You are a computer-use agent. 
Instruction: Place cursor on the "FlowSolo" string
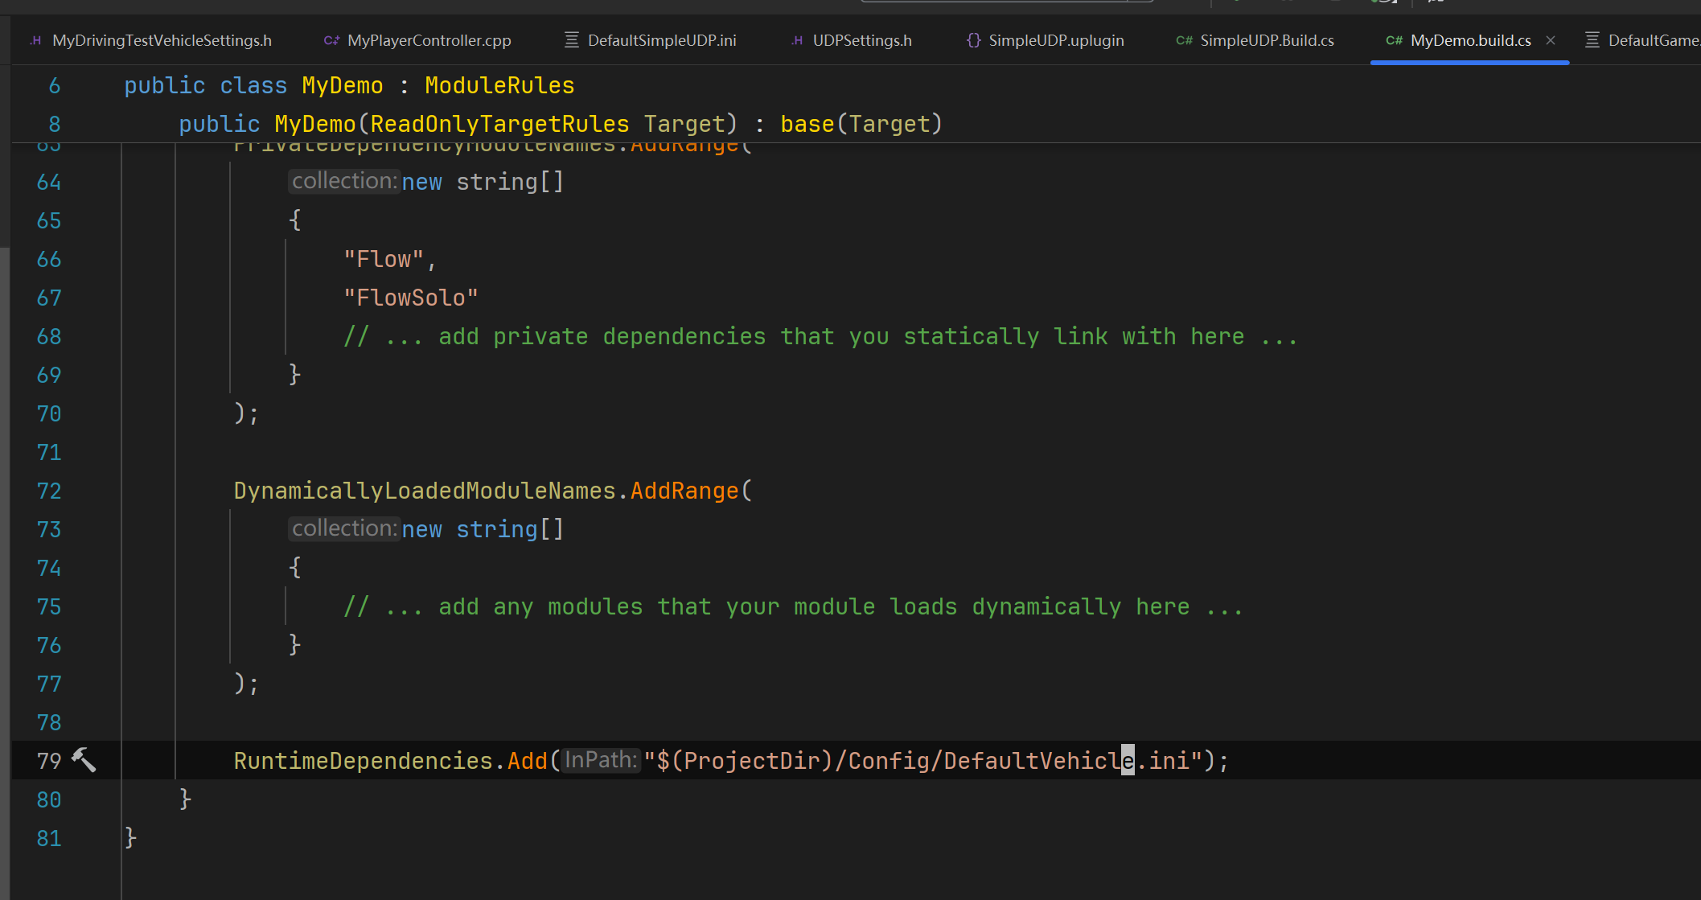[x=411, y=298]
